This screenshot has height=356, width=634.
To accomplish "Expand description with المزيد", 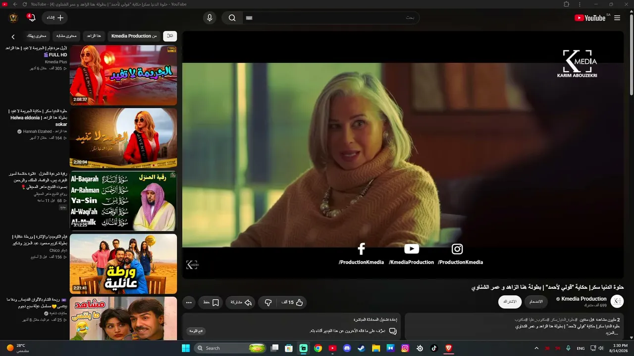I will [612, 333].
